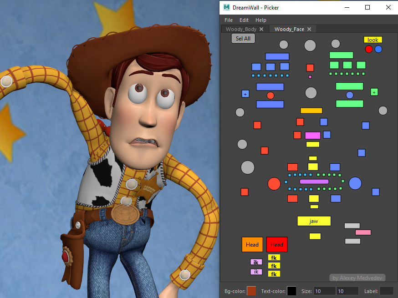Select the blue circle under look
398x298 pixels.
(378, 49)
